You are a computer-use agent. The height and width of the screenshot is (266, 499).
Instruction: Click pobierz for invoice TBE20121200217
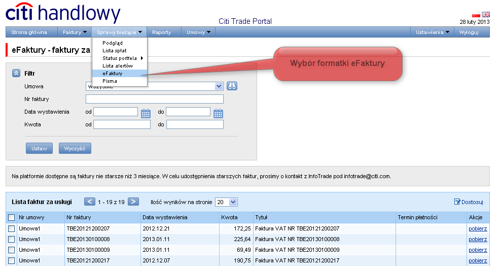click(x=478, y=260)
